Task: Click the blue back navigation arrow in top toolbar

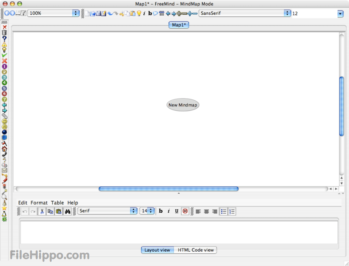Action: 7,13
